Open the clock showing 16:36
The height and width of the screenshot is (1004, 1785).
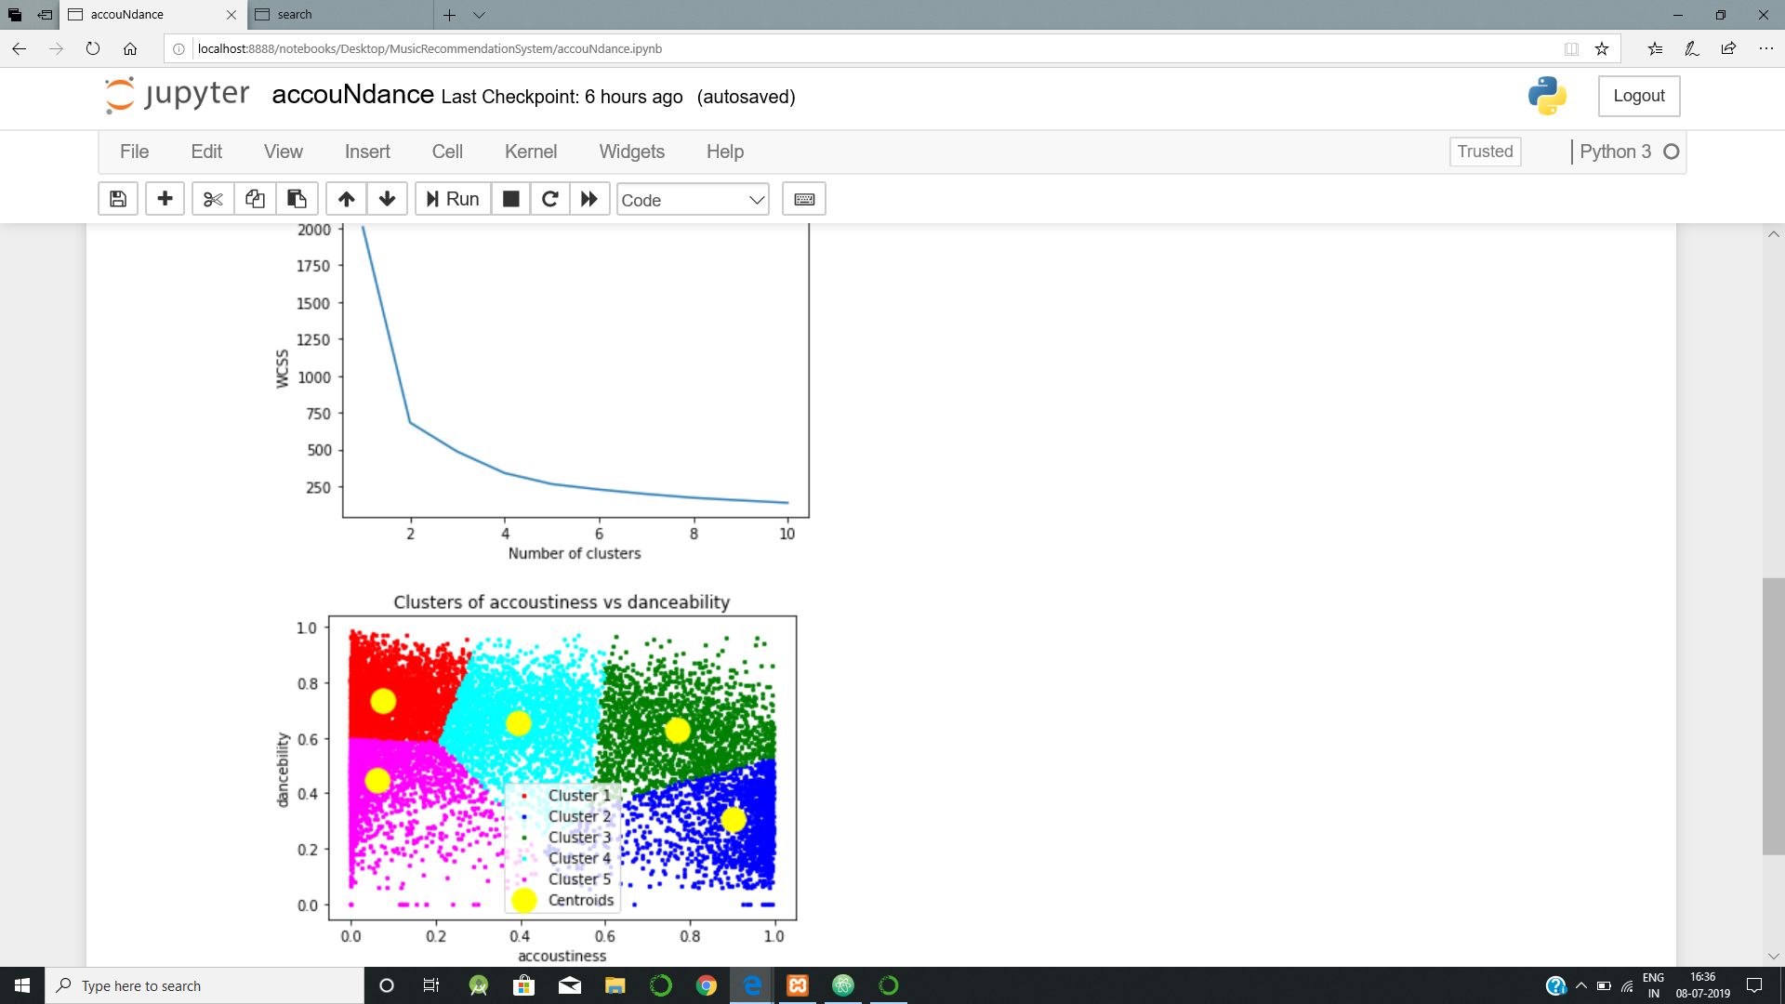point(1702,985)
